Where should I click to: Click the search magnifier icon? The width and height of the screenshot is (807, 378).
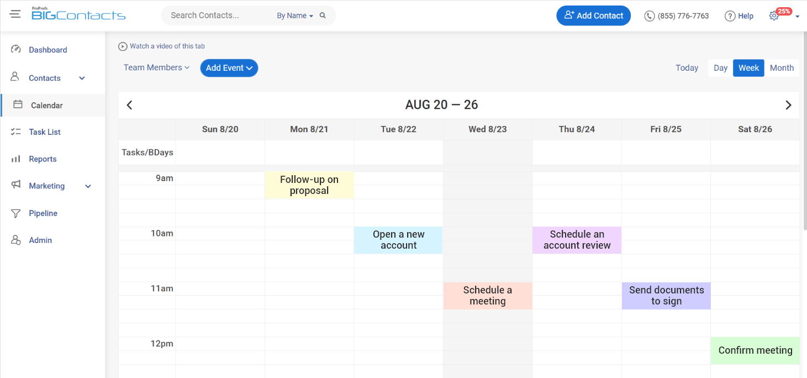323,15
